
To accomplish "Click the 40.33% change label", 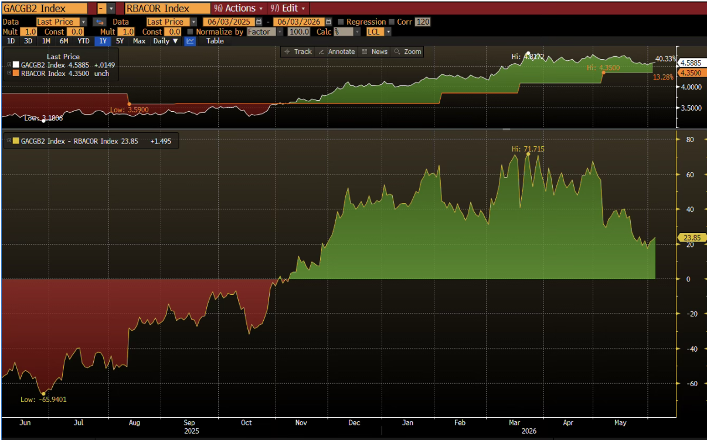I will click(x=665, y=59).
